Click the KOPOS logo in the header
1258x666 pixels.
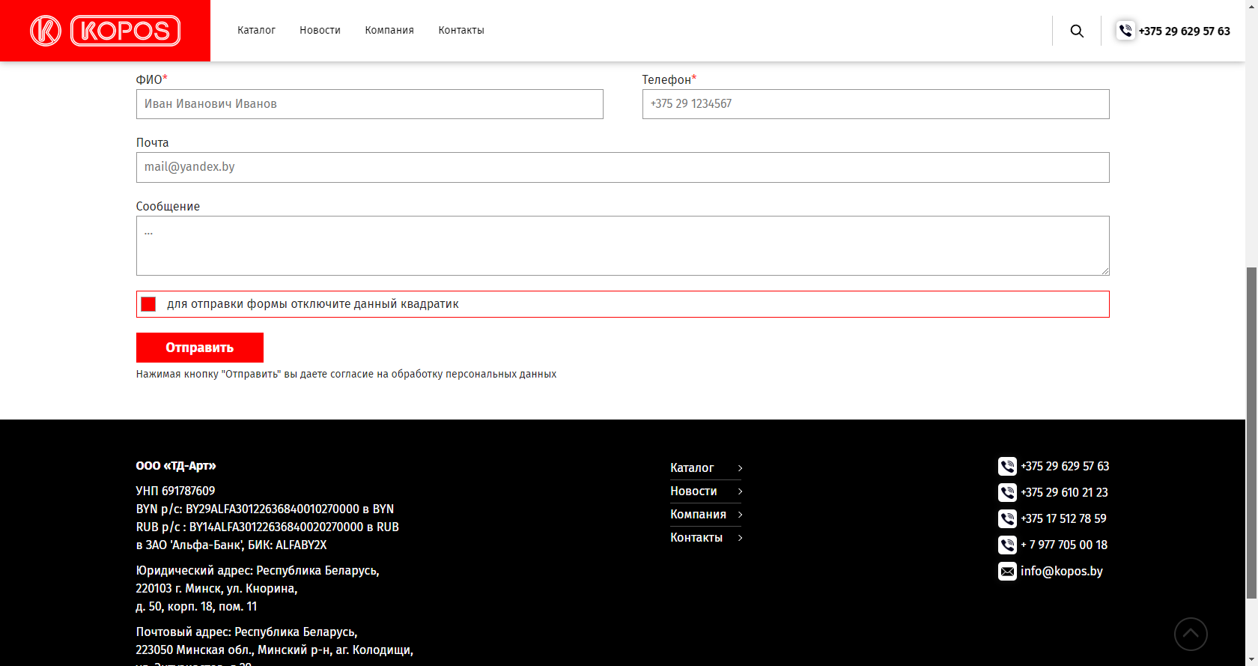[105, 31]
